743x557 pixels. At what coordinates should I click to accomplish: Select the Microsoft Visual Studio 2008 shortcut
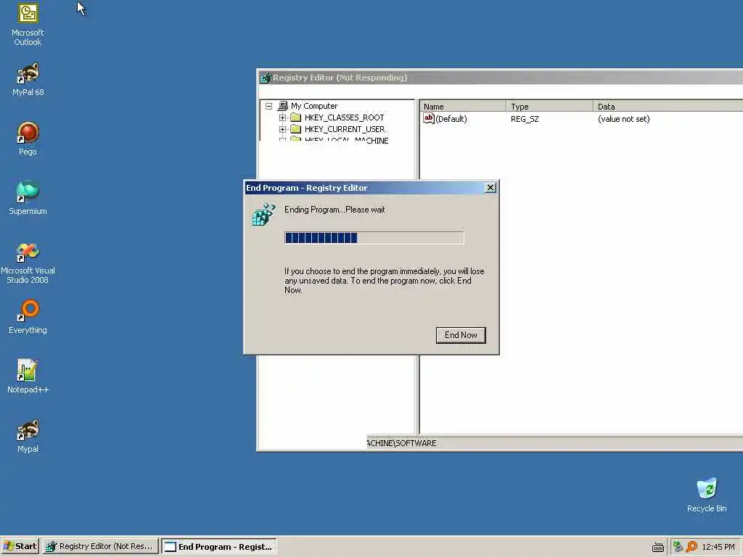tap(28, 263)
